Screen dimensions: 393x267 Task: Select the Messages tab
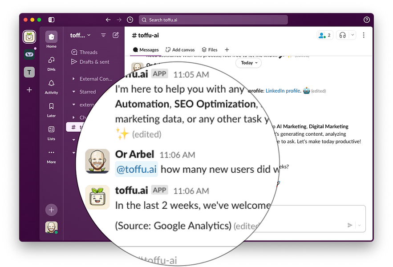[146, 50]
